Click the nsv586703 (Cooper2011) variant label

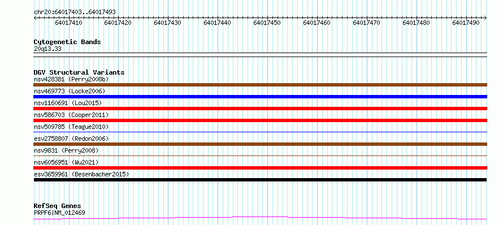click(x=71, y=115)
